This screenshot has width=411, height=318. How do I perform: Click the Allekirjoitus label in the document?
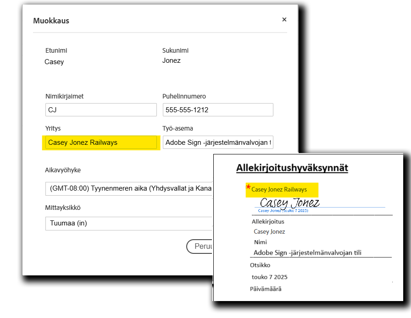268,222
